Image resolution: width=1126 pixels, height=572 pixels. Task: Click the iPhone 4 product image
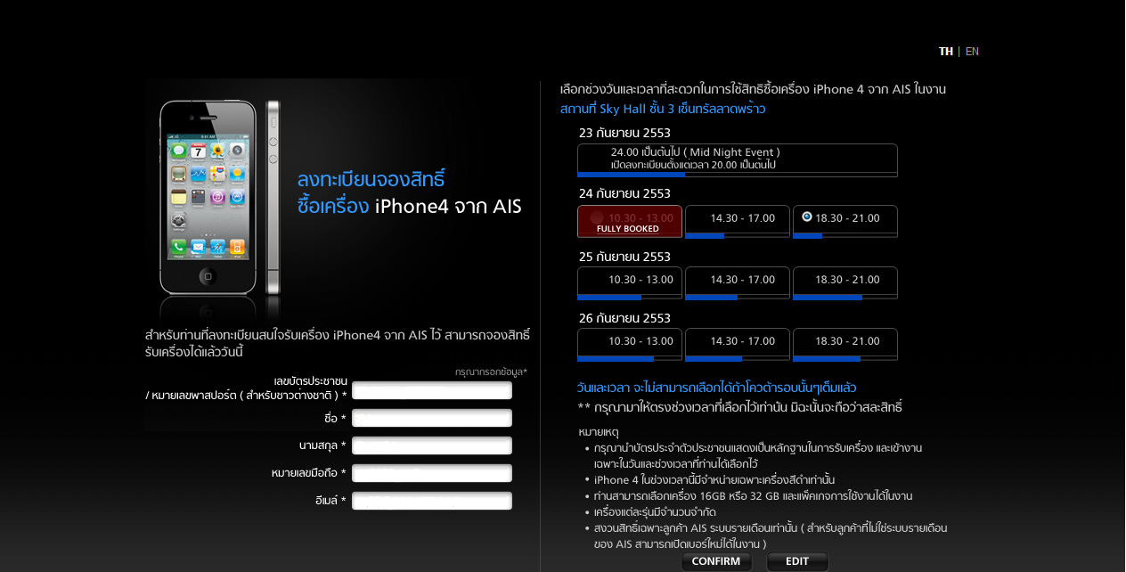tap(219, 196)
